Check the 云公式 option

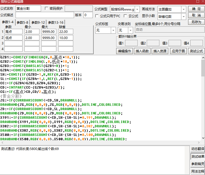pos(125,16)
